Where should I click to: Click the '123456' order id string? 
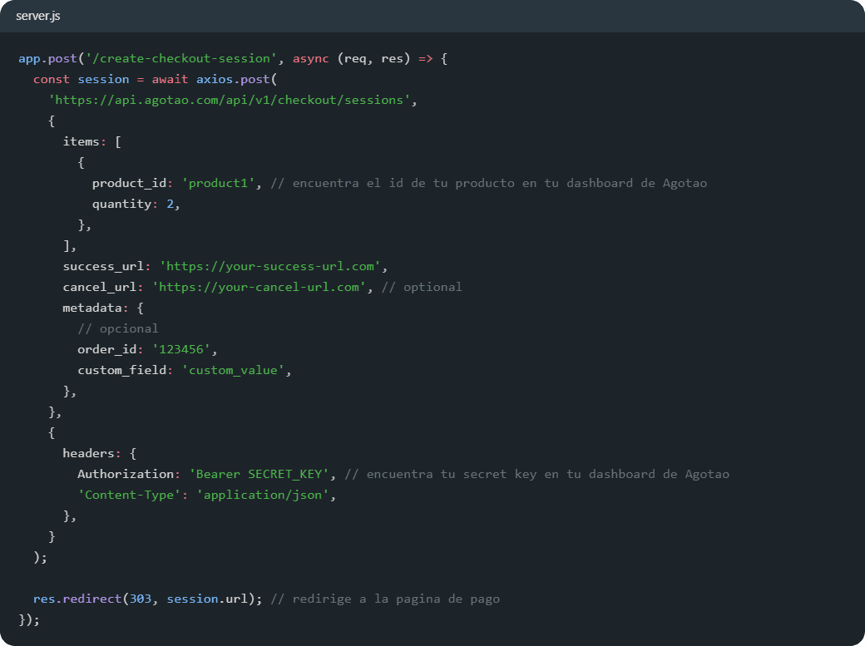coord(181,350)
